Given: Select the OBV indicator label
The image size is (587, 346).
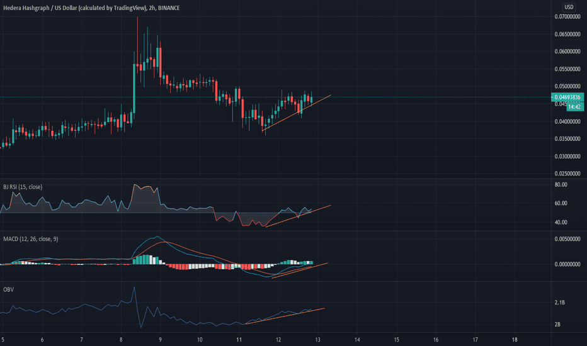Looking at the screenshot, I should click(x=8, y=289).
